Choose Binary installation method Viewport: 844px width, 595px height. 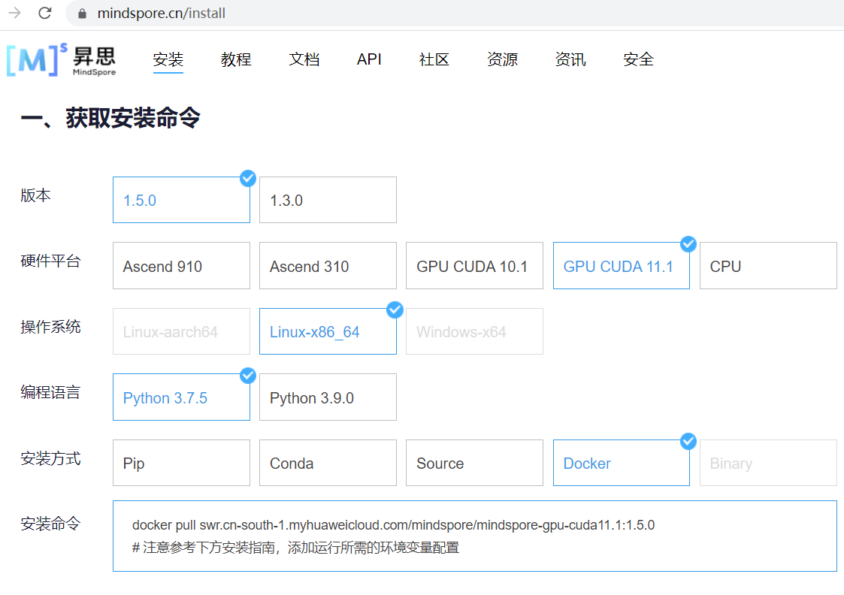[768, 464]
